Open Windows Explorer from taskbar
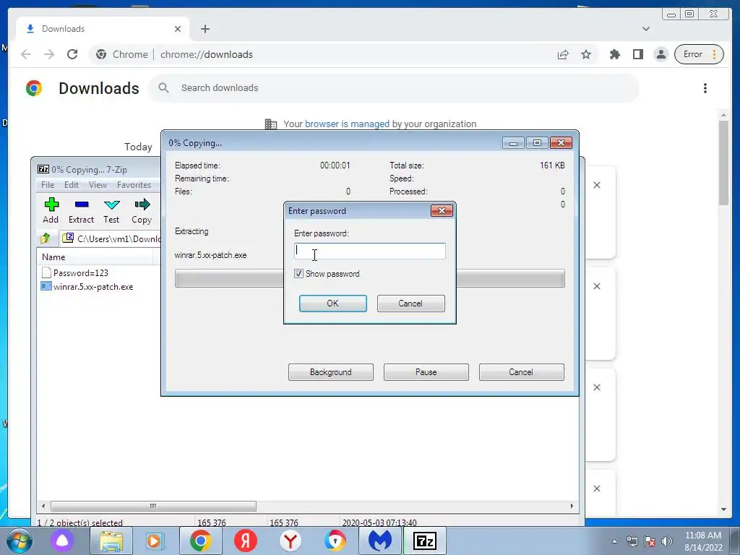Screen dimensions: 740x555 coord(111,541)
